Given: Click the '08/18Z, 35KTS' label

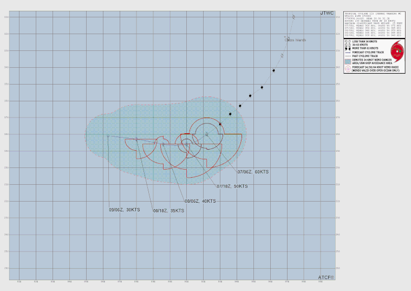Looking at the screenshot, I should pos(168,211).
